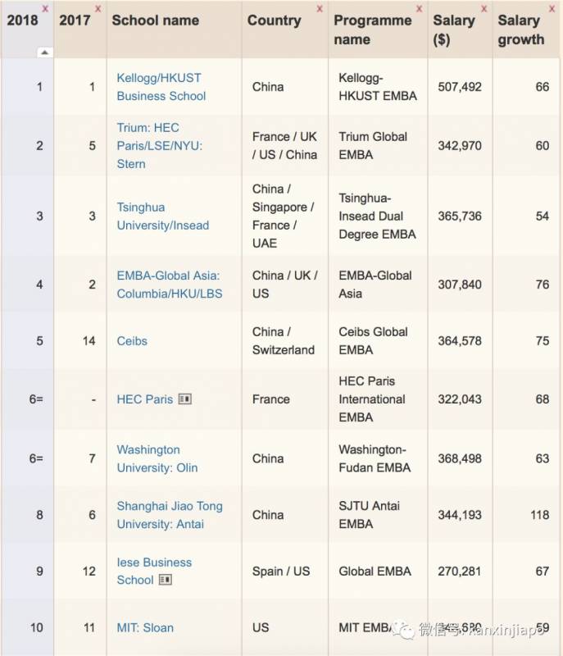The height and width of the screenshot is (656, 563).
Task: Open the Kellogg/HKUST Business School link
Action: [161, 87]
